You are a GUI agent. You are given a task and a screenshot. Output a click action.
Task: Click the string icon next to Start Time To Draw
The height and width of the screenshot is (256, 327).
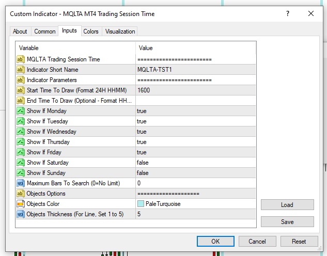pos(21,90)
